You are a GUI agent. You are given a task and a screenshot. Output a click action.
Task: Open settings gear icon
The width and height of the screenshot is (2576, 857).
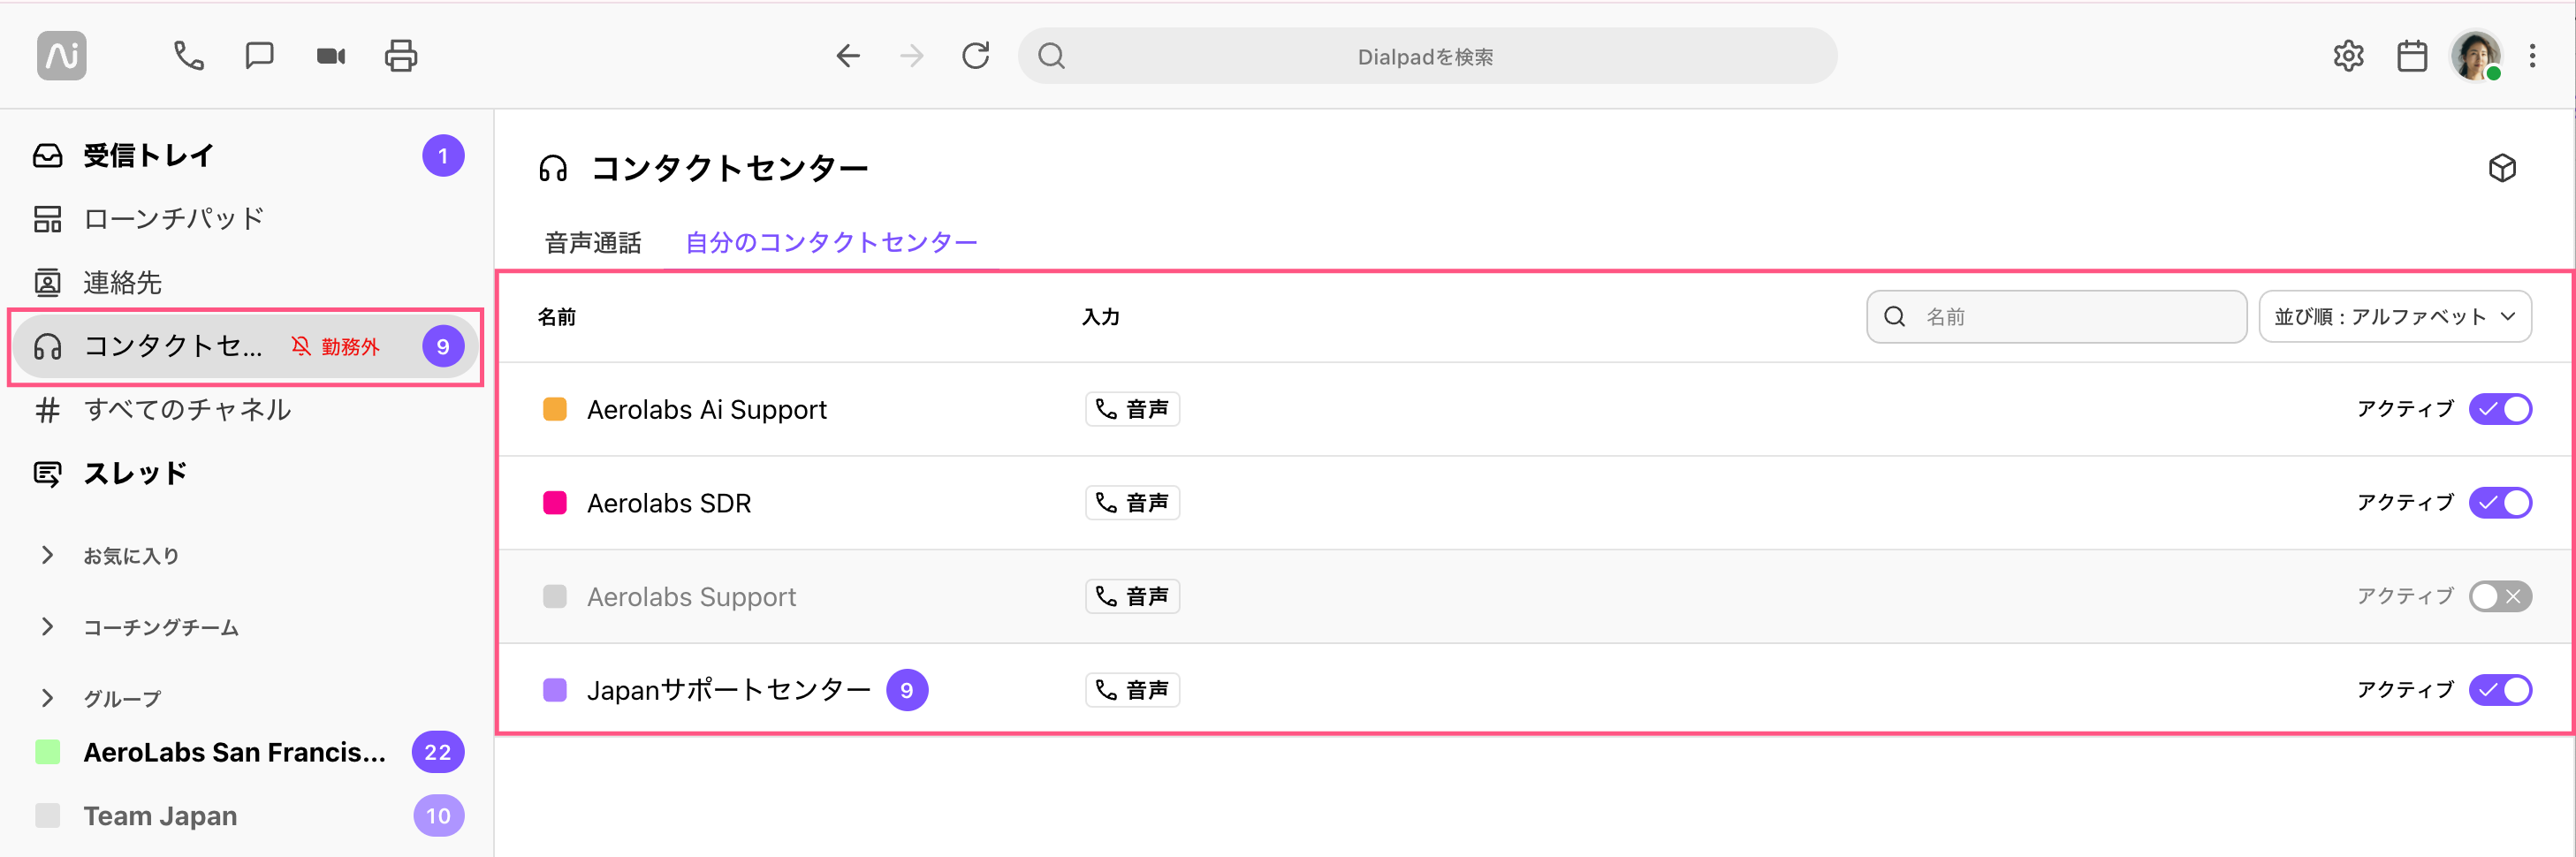2348,56
